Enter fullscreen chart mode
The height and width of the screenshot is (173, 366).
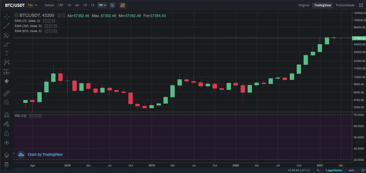[361, 5]
